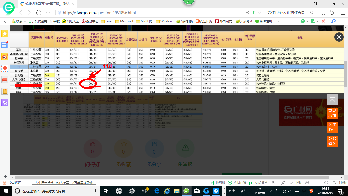Open the Links bookmark folder

tap(107, 21)
